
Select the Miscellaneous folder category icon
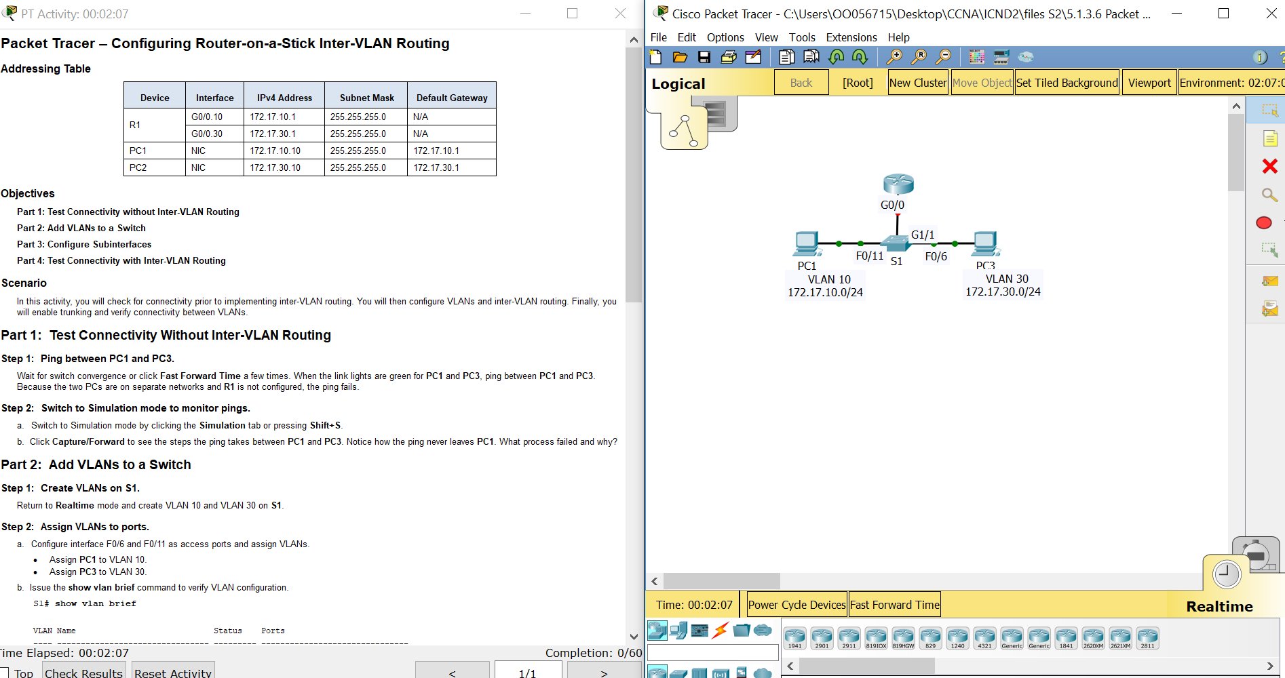742,631
